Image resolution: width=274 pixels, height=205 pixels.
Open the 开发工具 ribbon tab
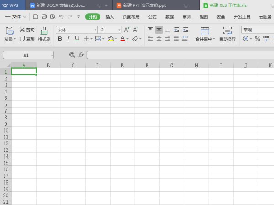242,17
